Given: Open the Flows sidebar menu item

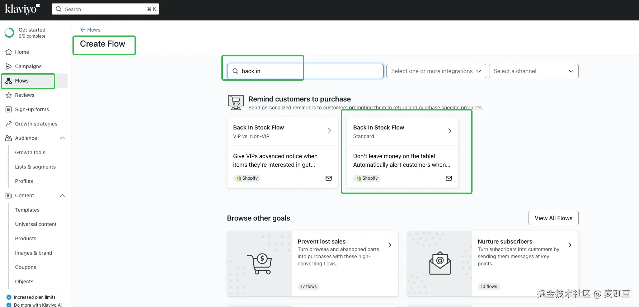Looking at the screenshot, I should click(x=22, y=81).
